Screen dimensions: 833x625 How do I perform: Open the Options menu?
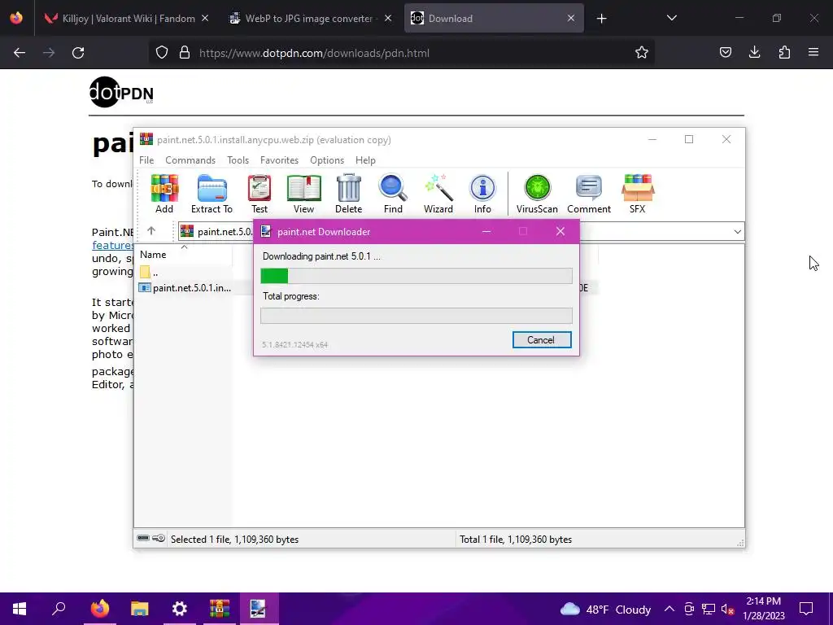tap(327, 160)
